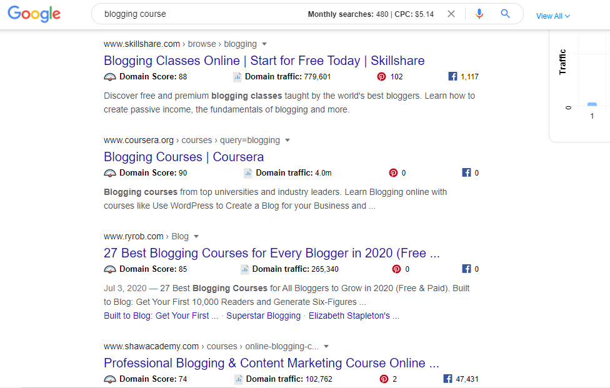Follow the 'Built to Blog: Get Your First' sitelink

(161, 316)
